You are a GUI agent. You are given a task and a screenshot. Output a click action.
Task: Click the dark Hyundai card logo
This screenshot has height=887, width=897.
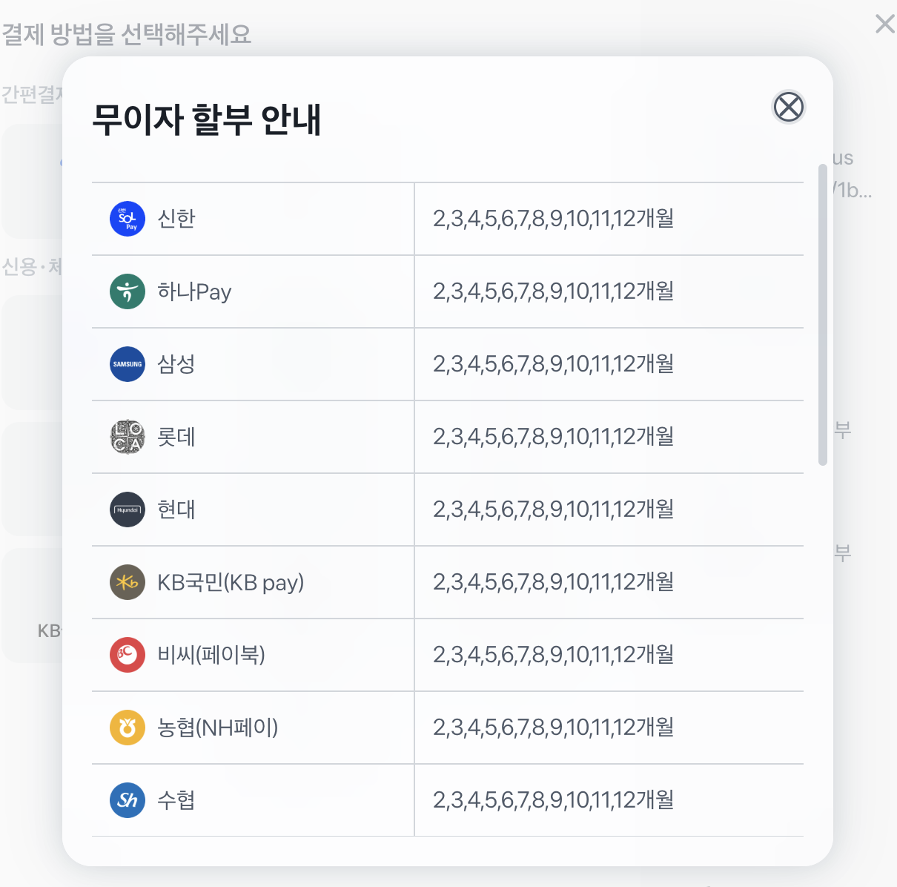tap(128, 510)
